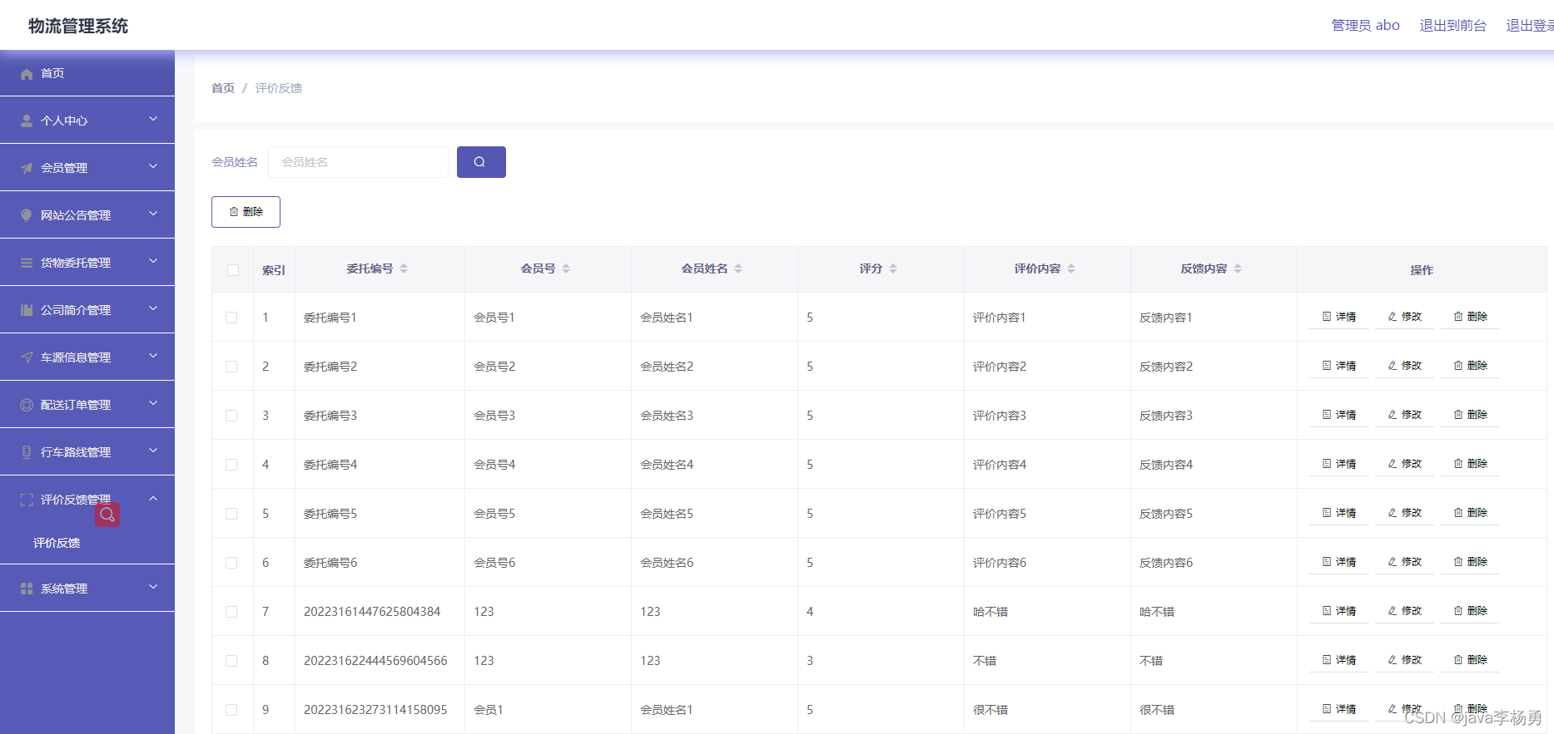
Task: Check the box for row 3
Action: pos(231,416)
